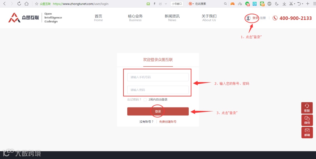This screenshot has width=316, height=159.
Task: Open the Sogou search engine selector
Action: pyautogui.click(x=191, y=4)
